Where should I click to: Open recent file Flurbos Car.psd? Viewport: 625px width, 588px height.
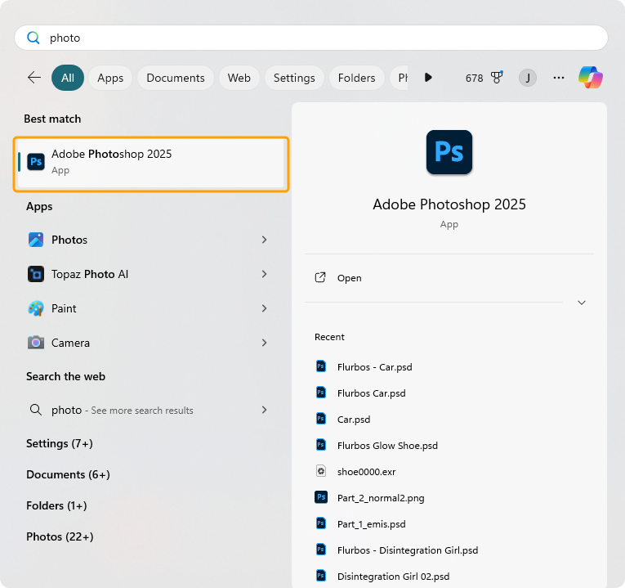click(372, 393)
